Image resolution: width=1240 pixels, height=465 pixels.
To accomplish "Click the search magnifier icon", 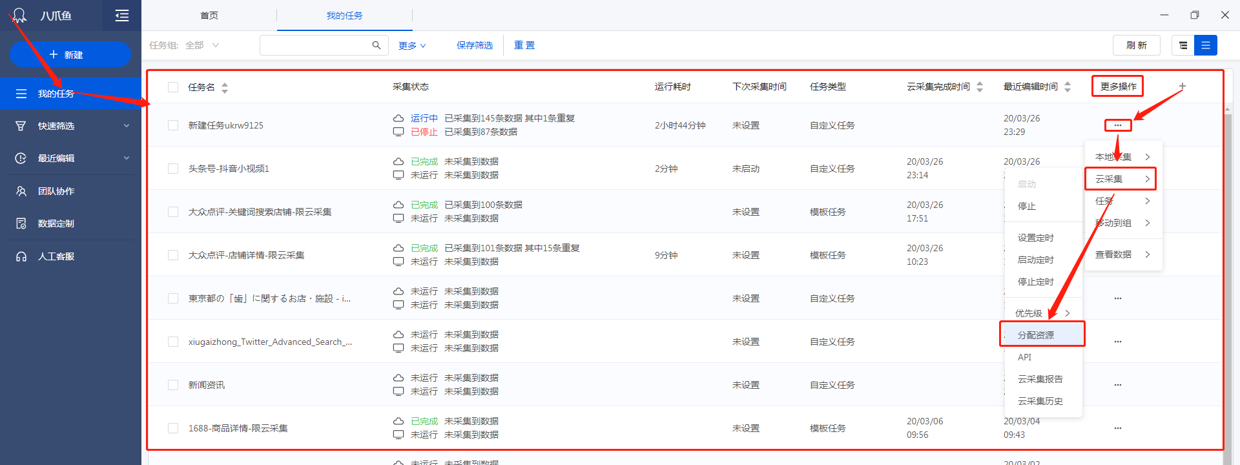I will (377, 45).
